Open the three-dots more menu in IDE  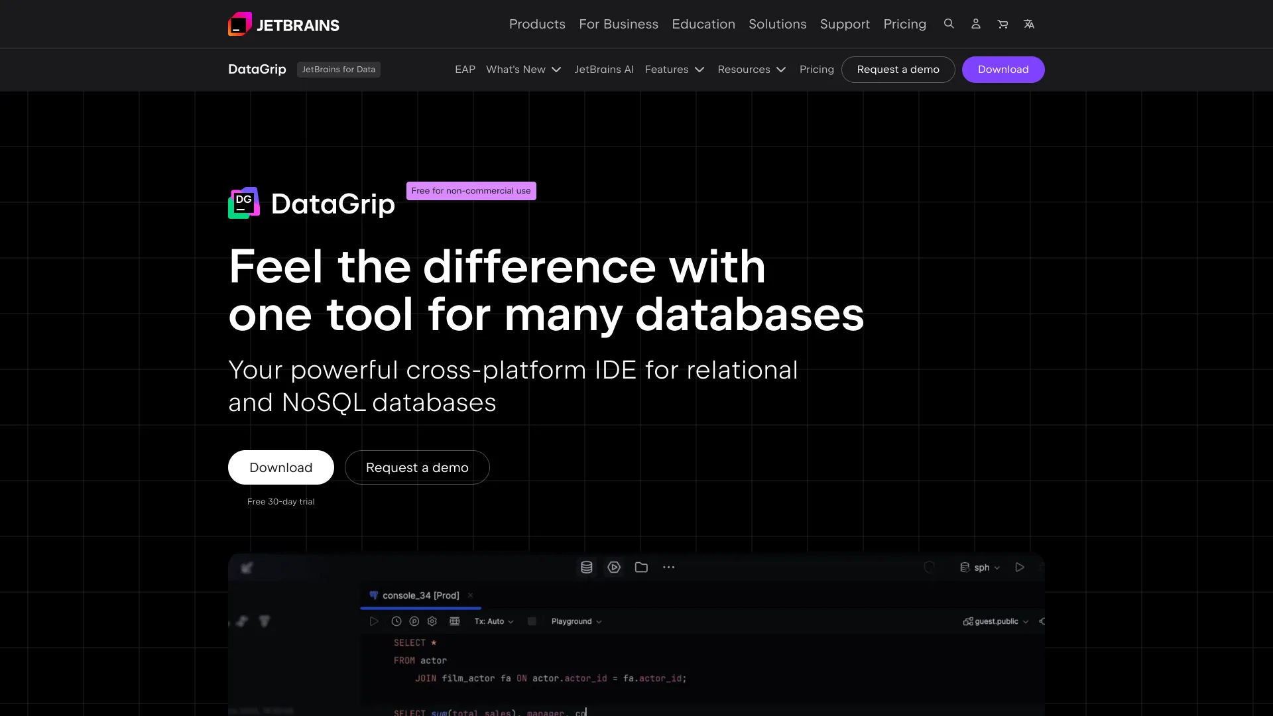(x=669, y=567)
